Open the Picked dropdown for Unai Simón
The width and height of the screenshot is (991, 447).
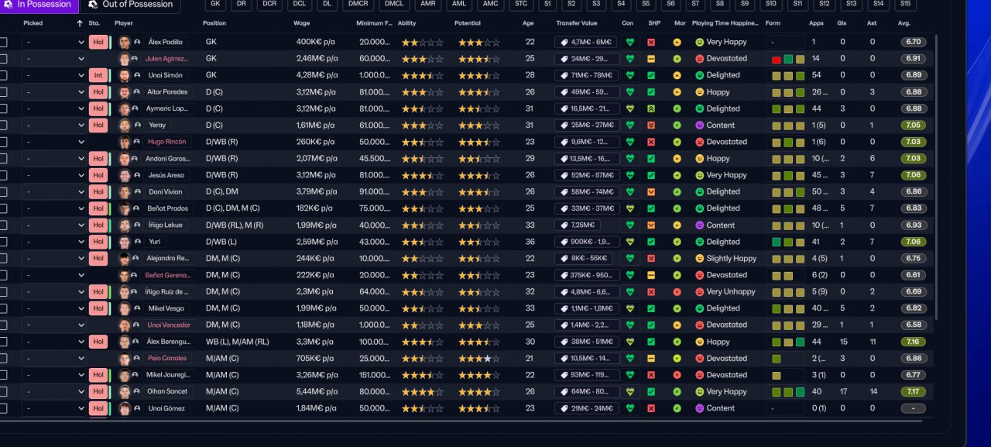click(54, 76)
